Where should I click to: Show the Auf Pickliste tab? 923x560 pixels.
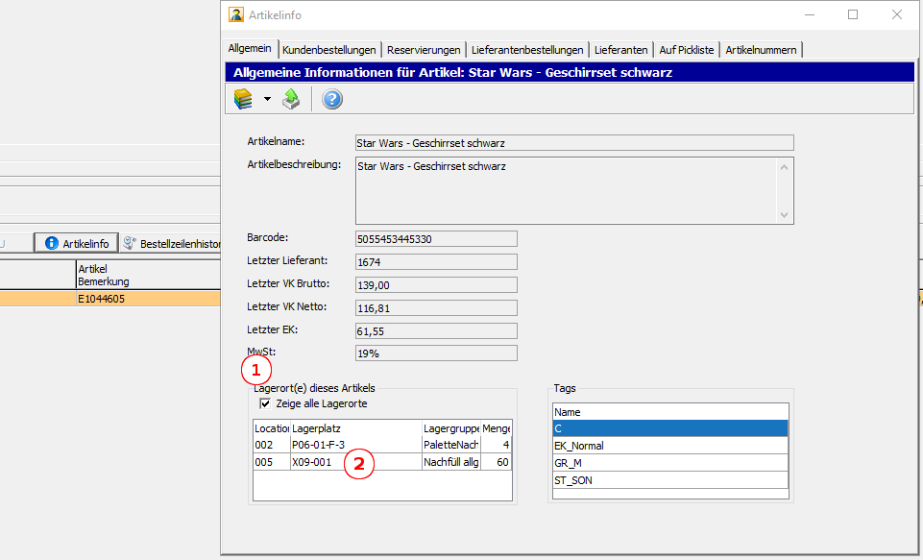coord(687,50)
